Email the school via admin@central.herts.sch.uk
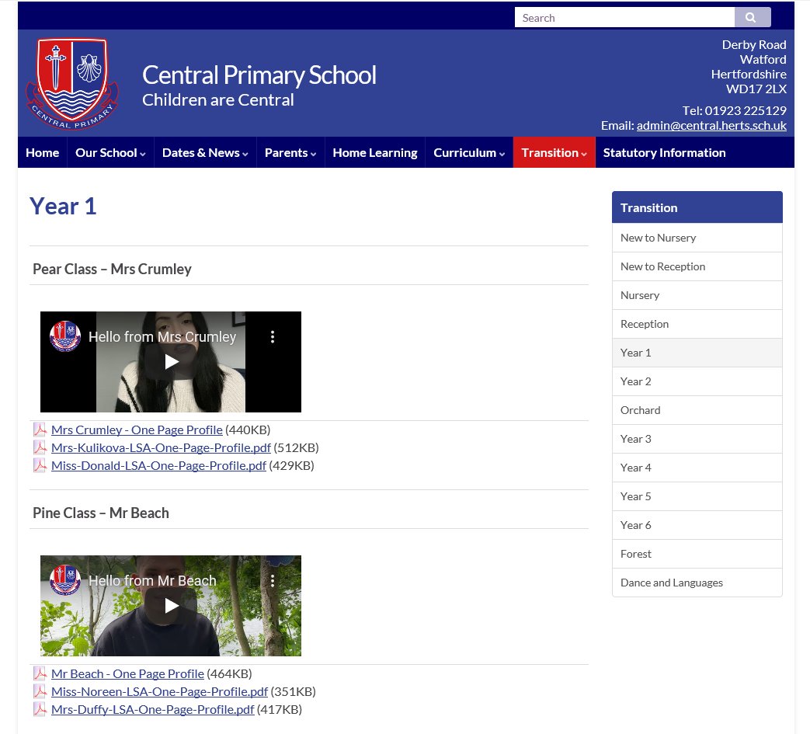 [712, 125]
